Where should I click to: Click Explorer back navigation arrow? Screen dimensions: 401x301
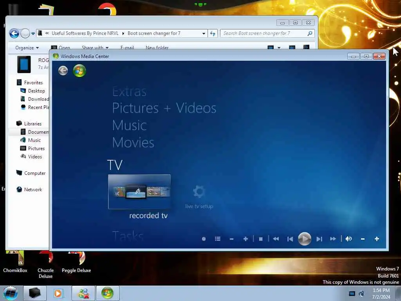(14, 33)
